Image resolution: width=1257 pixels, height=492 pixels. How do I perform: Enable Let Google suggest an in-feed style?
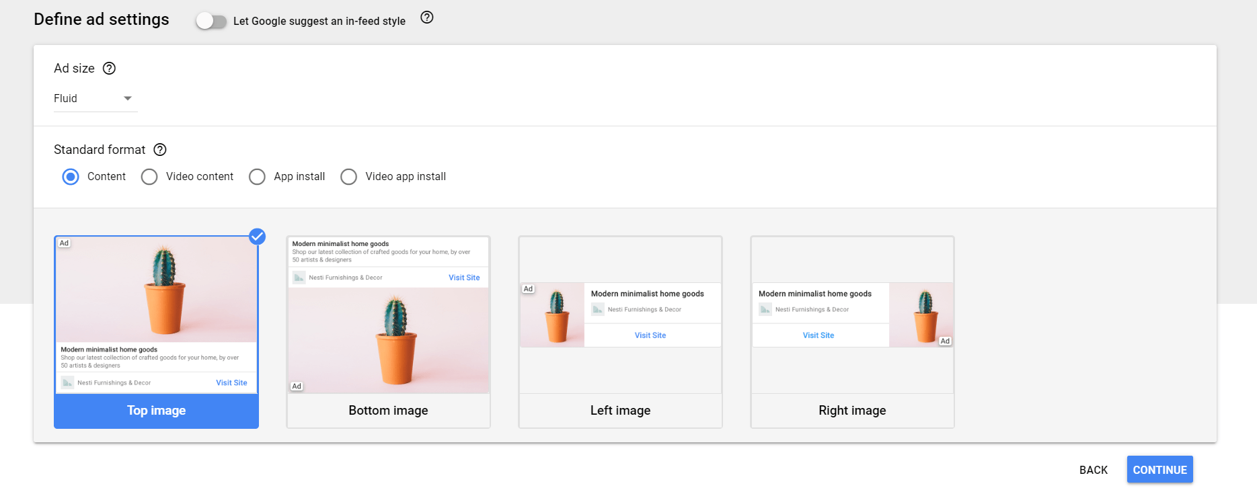tap(211, 21)
